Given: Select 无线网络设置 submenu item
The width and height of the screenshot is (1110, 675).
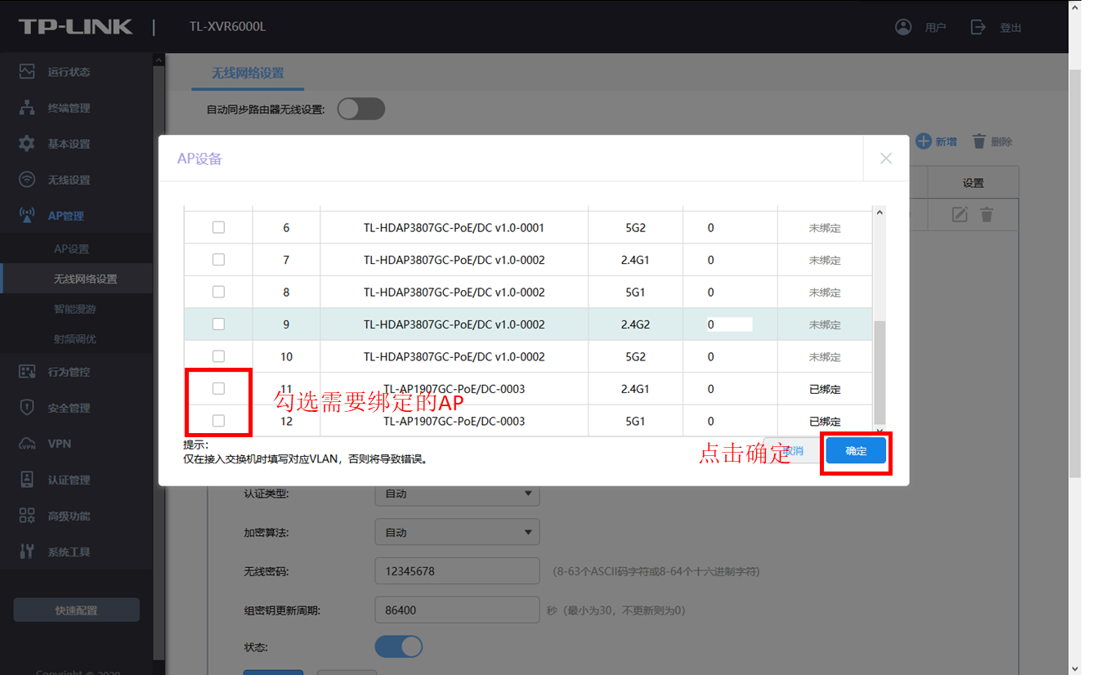Looking at the screenshot, I should [86, 279].
